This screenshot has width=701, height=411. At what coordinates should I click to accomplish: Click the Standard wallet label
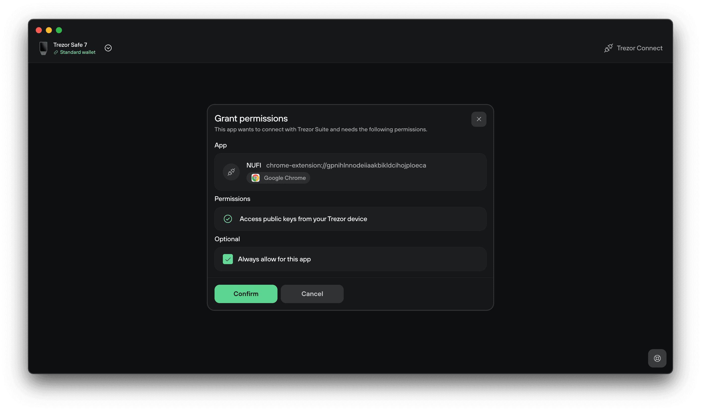coord(78,52)
